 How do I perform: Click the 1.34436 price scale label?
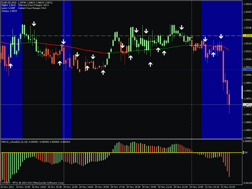(248, 138)
